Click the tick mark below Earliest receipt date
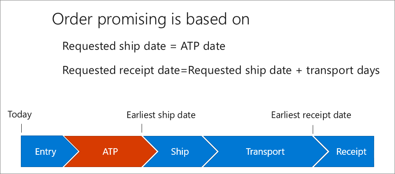This screenshot has width=395, height=174. point(313,129)
